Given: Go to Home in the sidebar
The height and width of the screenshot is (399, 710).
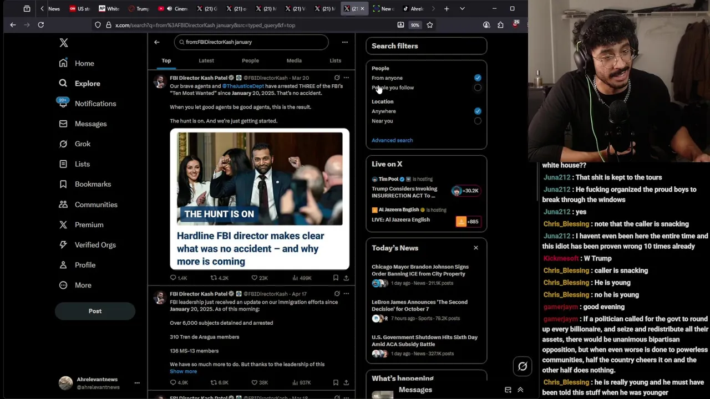Looking at the screenshot, I should pyautogui.click(x=77, y=63).
